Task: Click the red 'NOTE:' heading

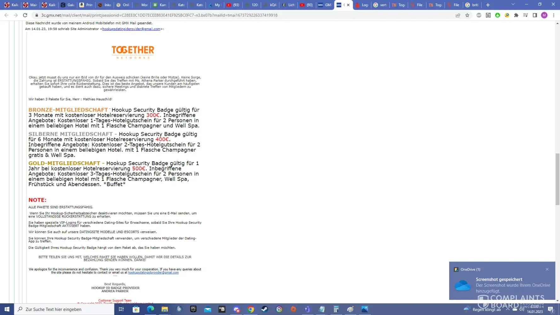Action: 37,200
